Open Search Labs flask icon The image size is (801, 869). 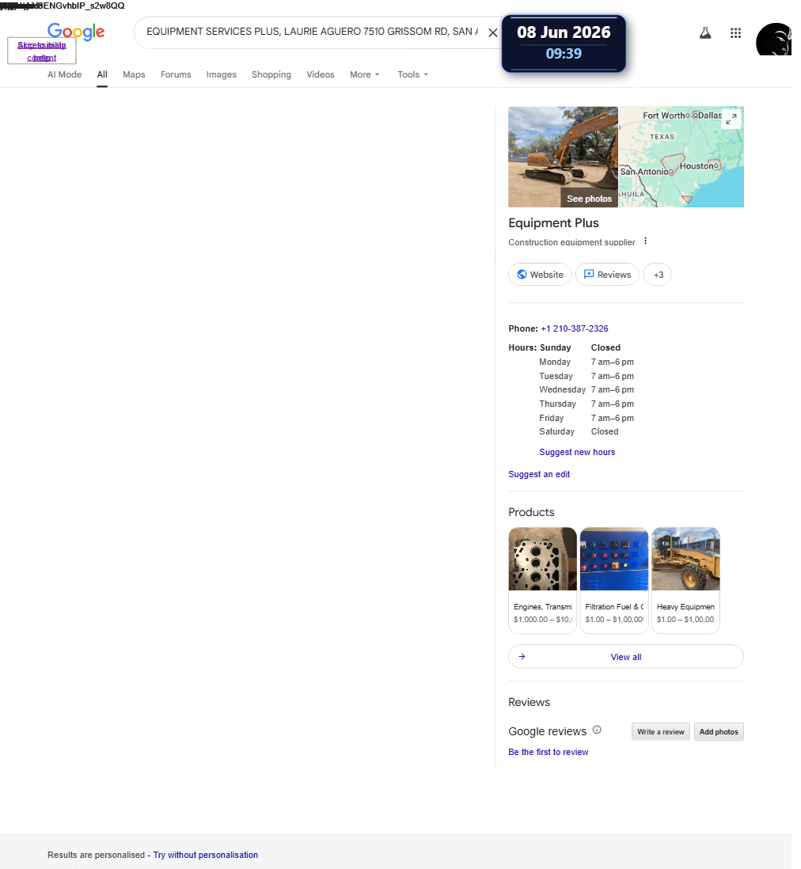[705, 33]
